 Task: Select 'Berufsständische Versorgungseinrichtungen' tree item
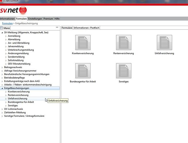[x=27, y=74]
